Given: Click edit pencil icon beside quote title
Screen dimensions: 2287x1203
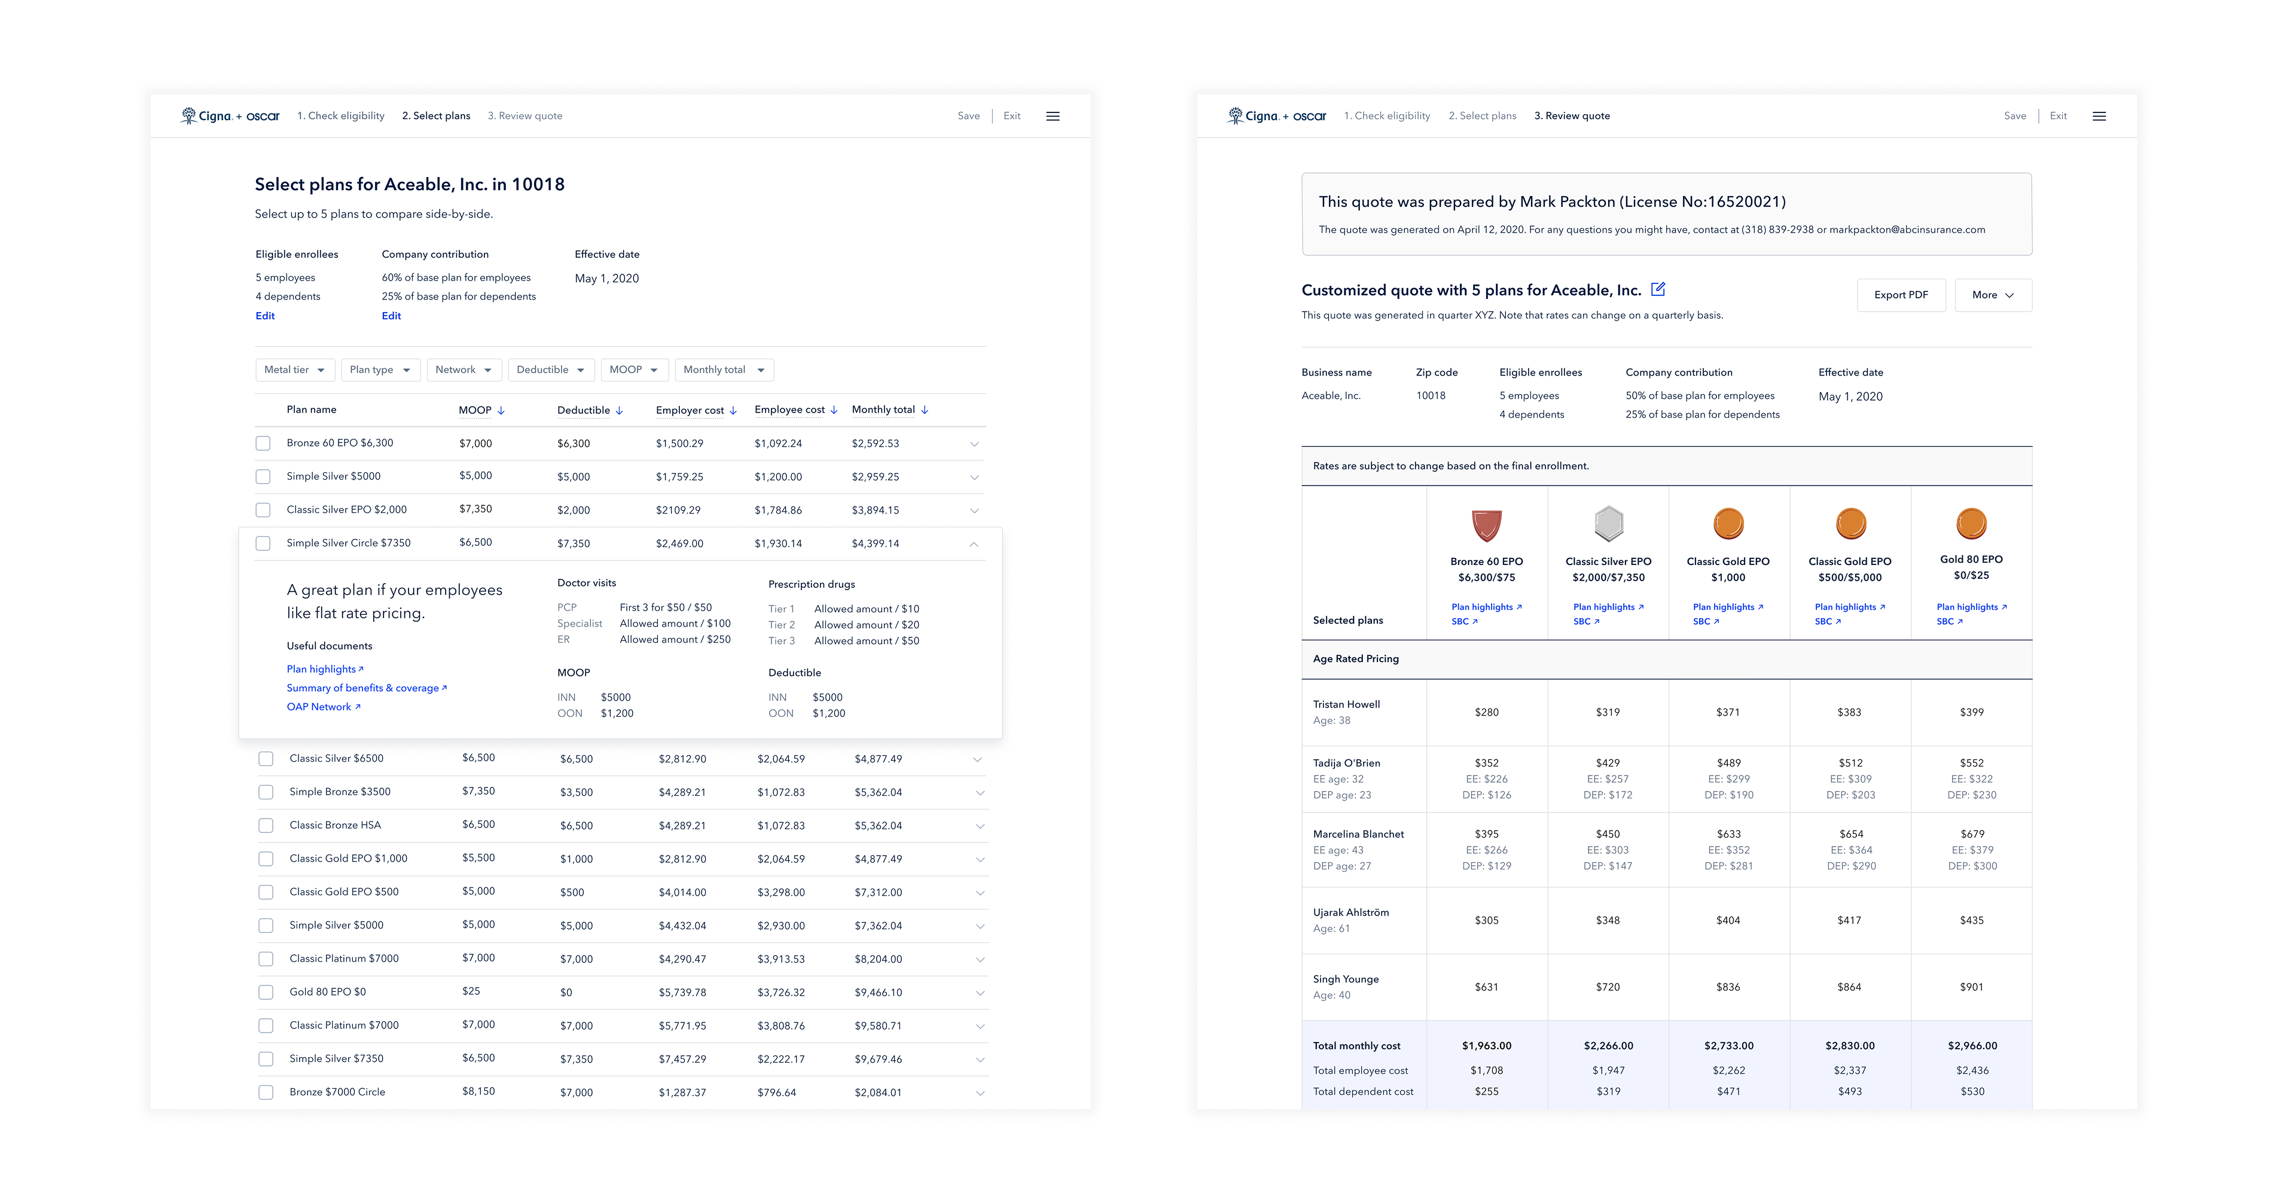Looking at the screenshot, I should coord(1658,289).
